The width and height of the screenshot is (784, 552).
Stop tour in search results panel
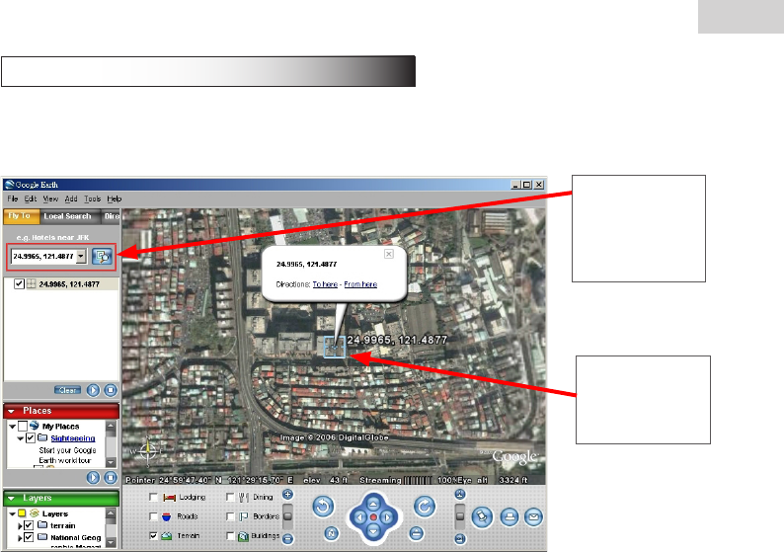[x=111, y=390]
